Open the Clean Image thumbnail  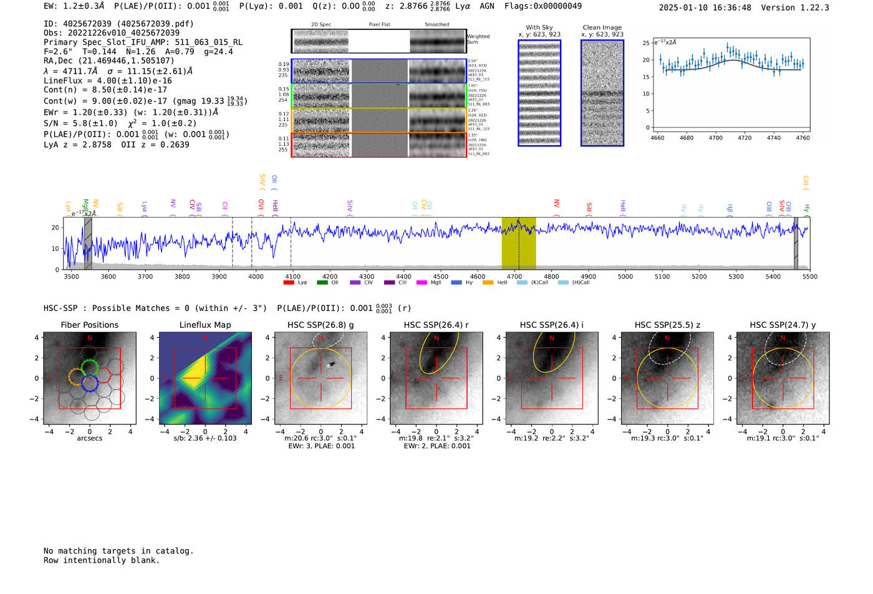point(602,93)
